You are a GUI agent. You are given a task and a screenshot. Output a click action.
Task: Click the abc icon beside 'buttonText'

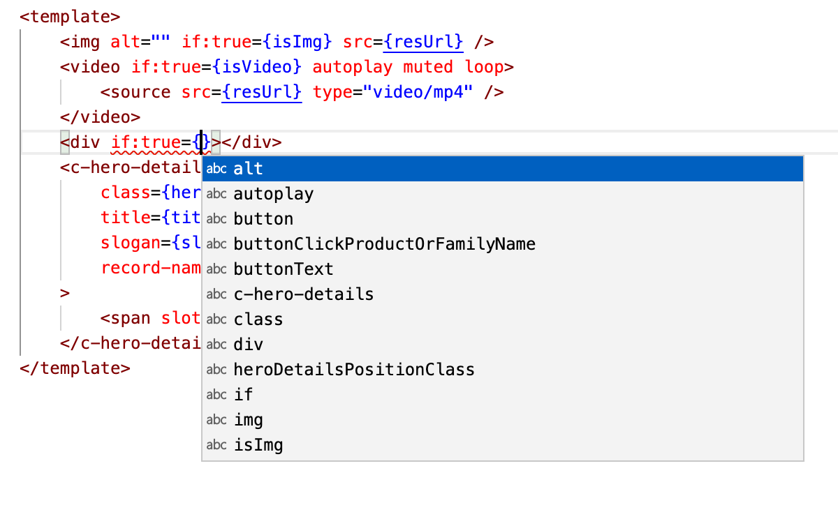pos(216,269)
